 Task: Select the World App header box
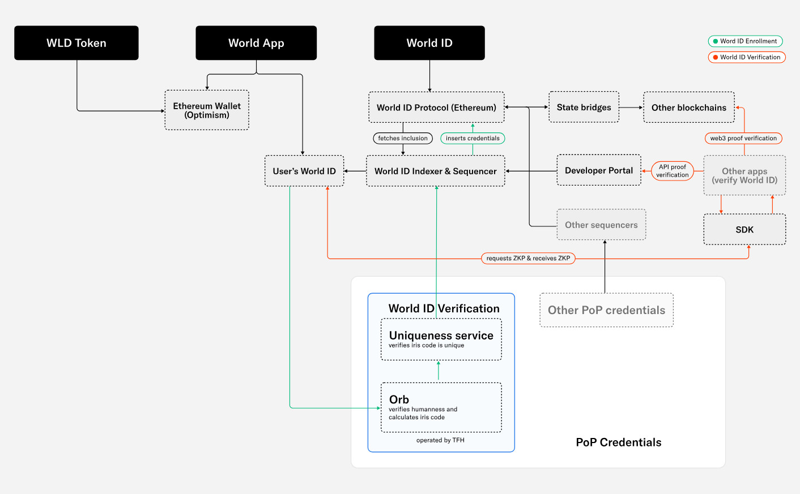click(256, 43)
